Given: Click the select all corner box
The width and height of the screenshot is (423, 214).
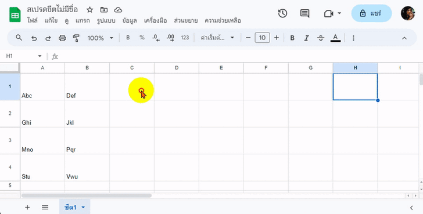Looking at the screenshot, I should [10, 68].
